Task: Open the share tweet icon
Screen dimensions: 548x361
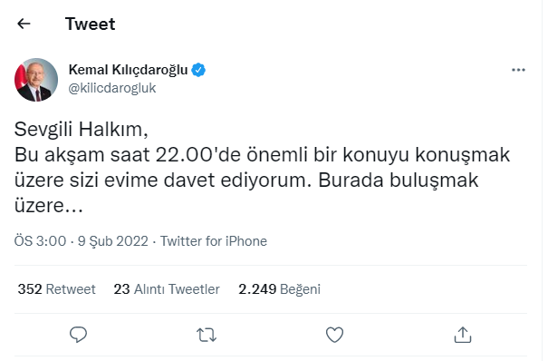Action: click(x=463, y=335)
